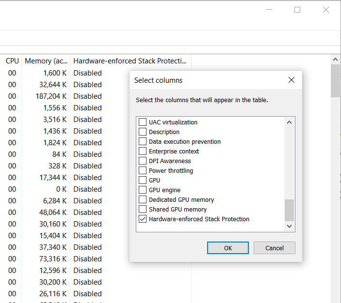Select the 1,824 K memory cell
This screenshot has height=303, width=341.
pos(55,143)
